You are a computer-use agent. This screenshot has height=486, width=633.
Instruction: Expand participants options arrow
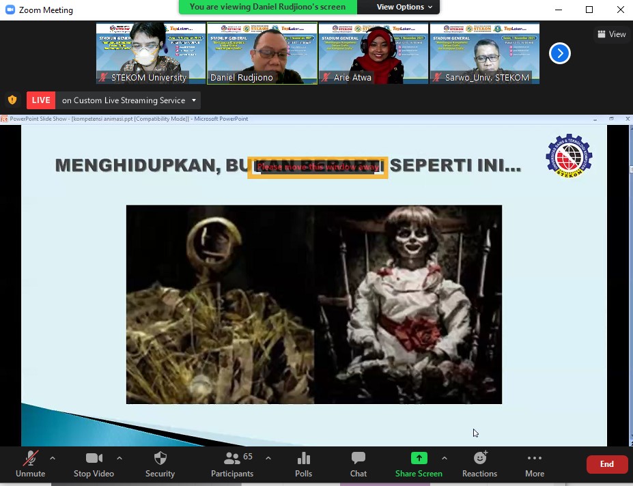pyautogui.click(x=268, y=458)
